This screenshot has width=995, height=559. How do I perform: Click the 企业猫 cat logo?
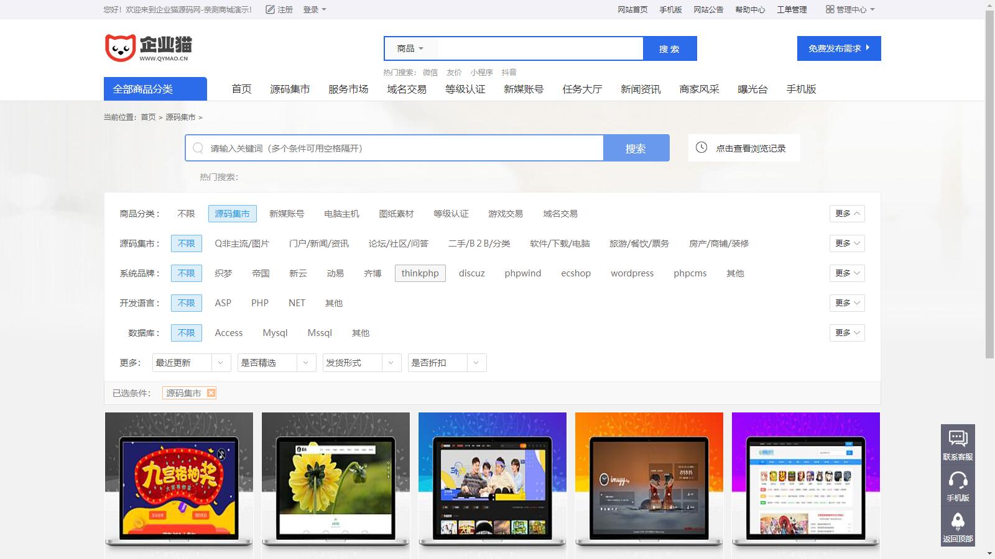coord(120,48)
